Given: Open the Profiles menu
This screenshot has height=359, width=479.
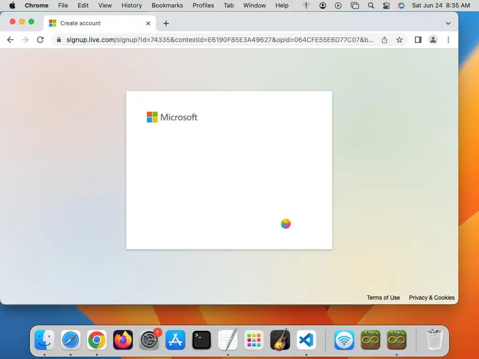Looking at the screenshot, I should point(203,6).
